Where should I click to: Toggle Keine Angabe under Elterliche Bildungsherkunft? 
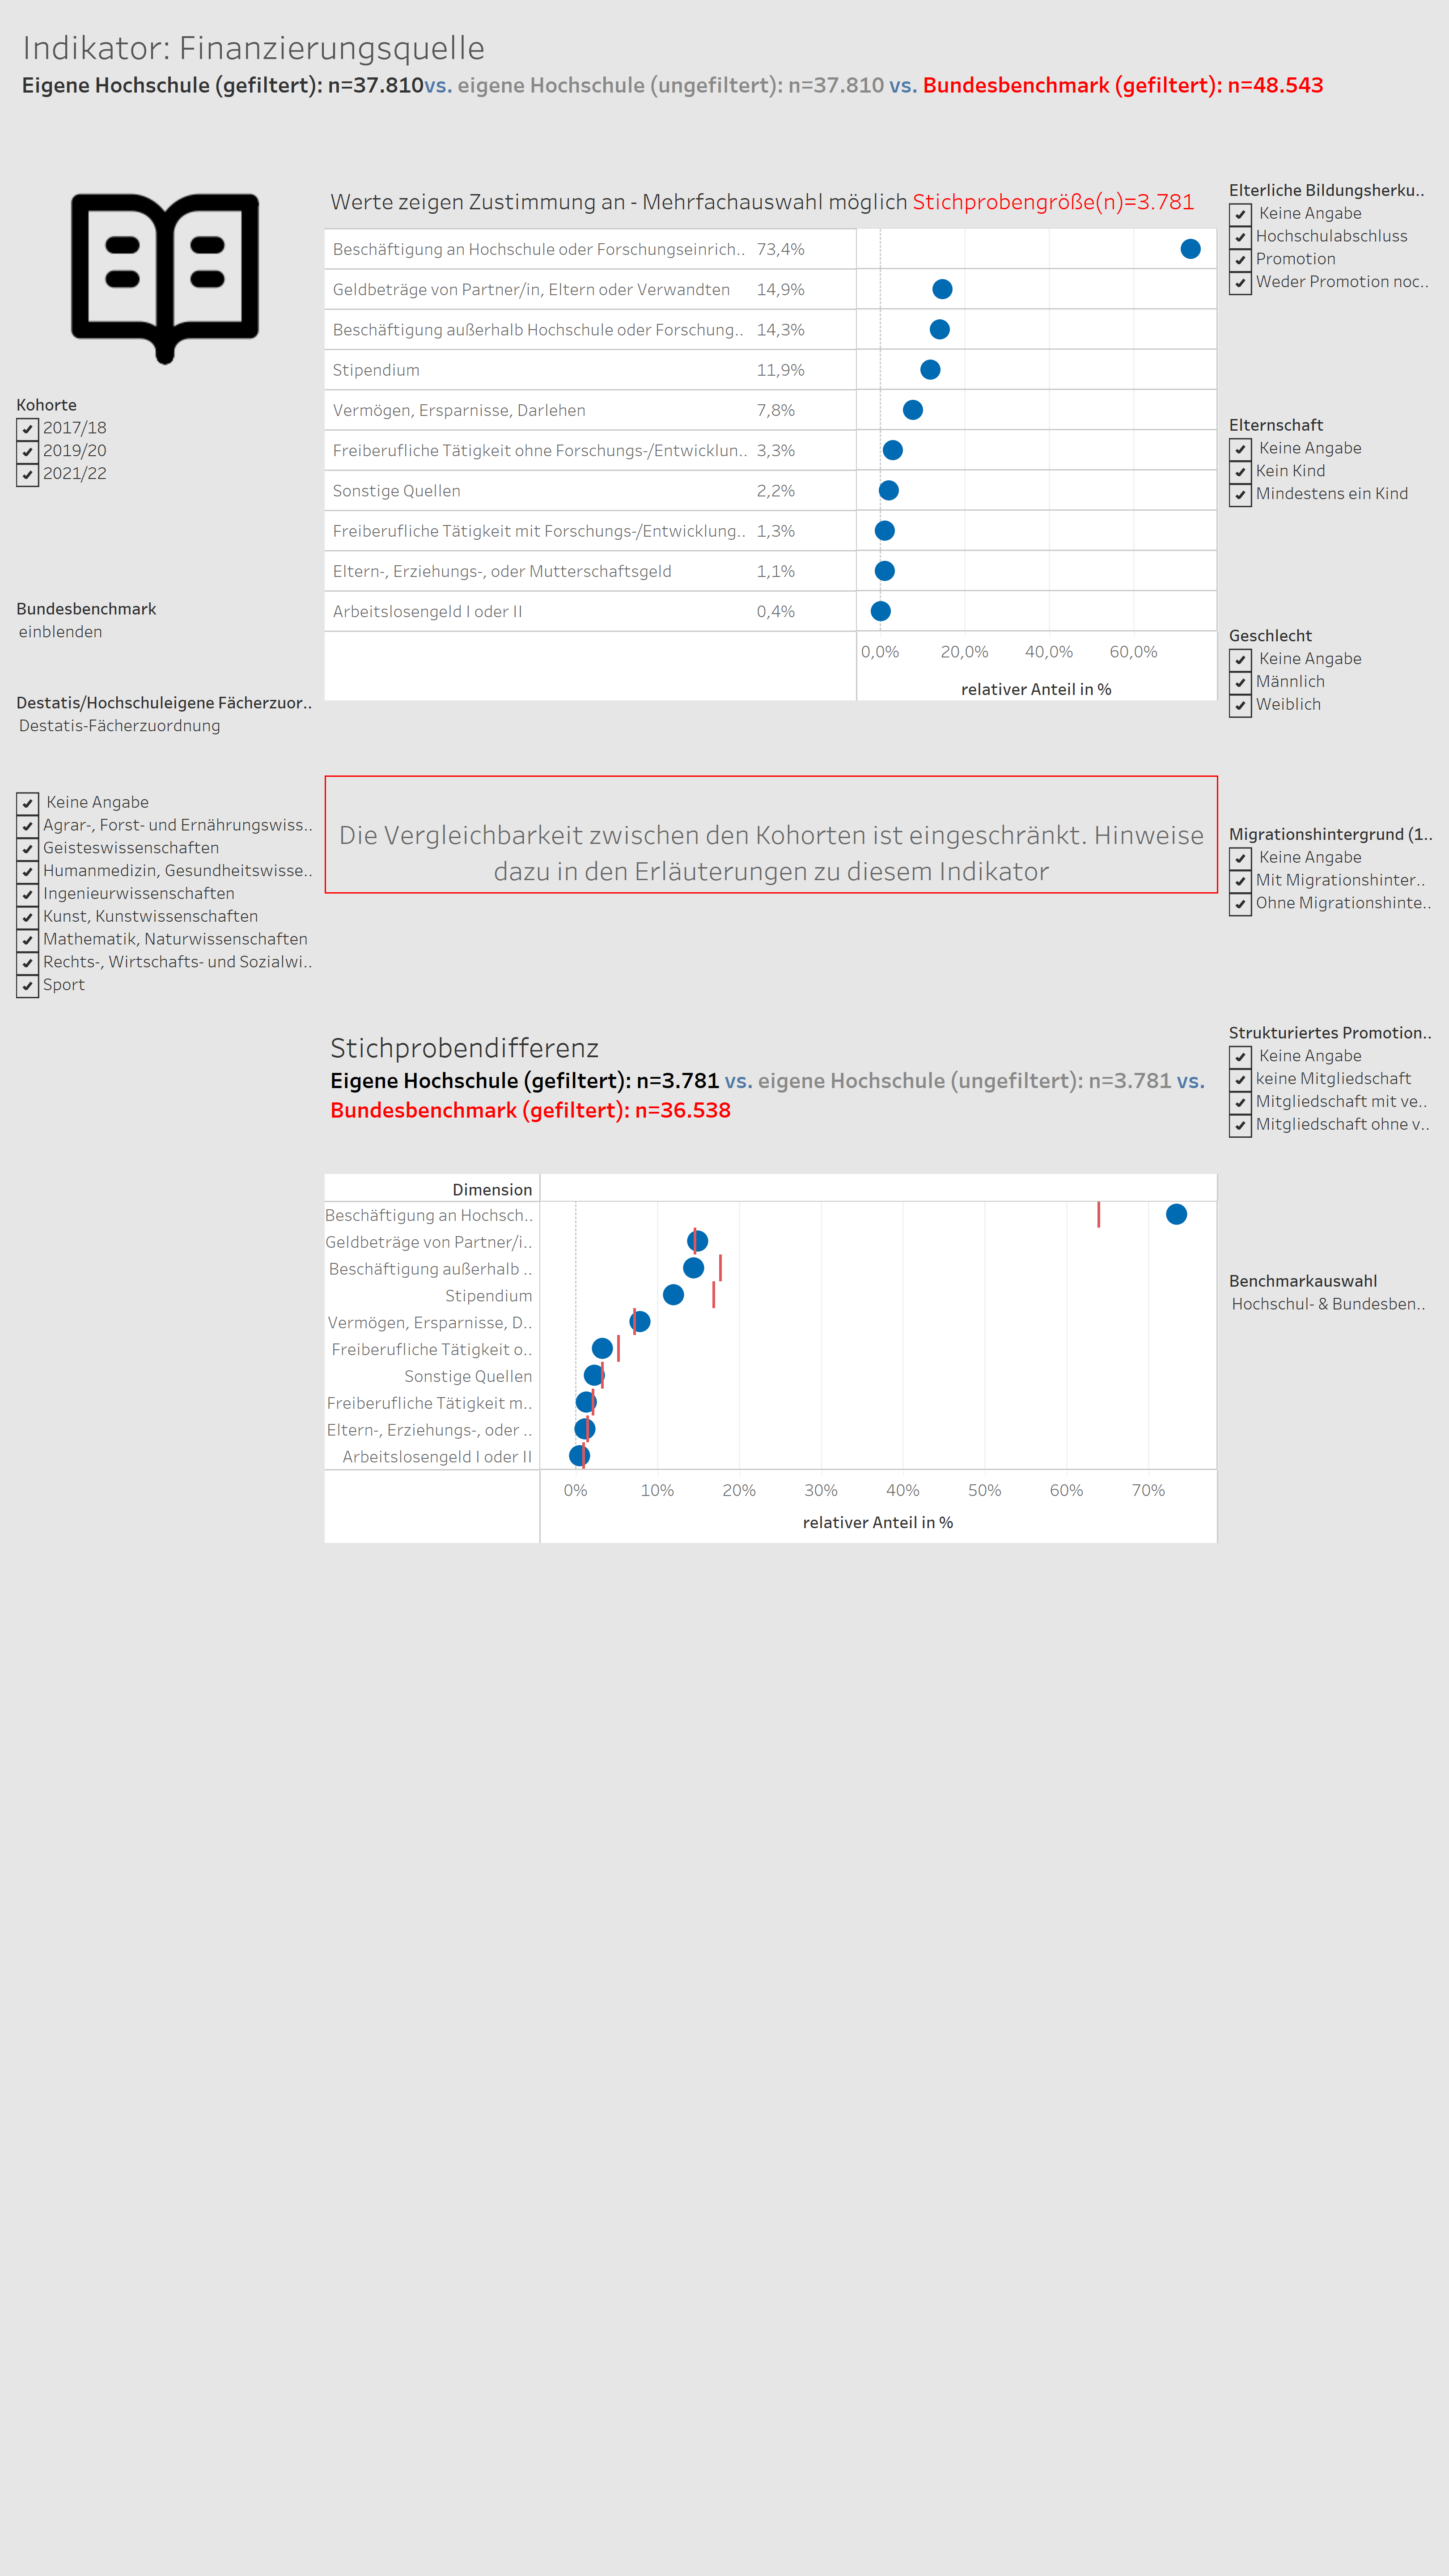click(x=1241, y=214)
